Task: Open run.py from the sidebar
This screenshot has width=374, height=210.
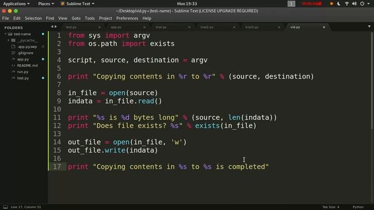Action: point(23,72)
